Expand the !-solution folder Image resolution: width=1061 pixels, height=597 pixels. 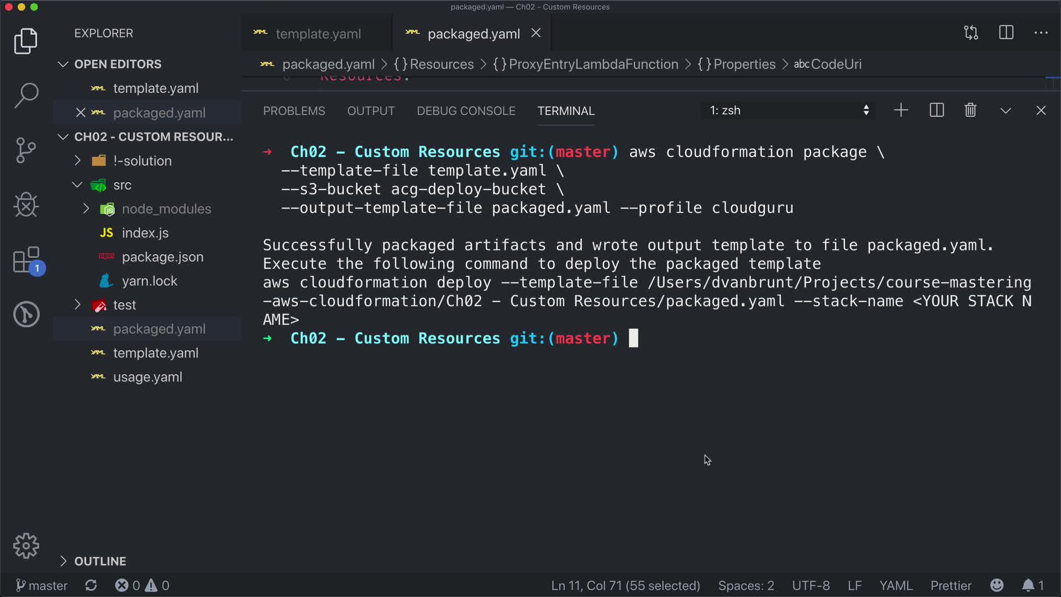pyautogui.click(x=142, y=161)
